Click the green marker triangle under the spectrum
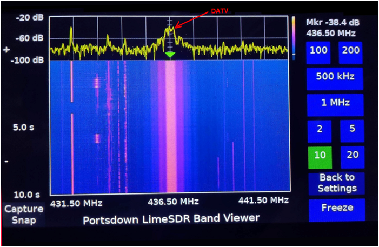Screen dimensions: 379x247 click(170, 55)
